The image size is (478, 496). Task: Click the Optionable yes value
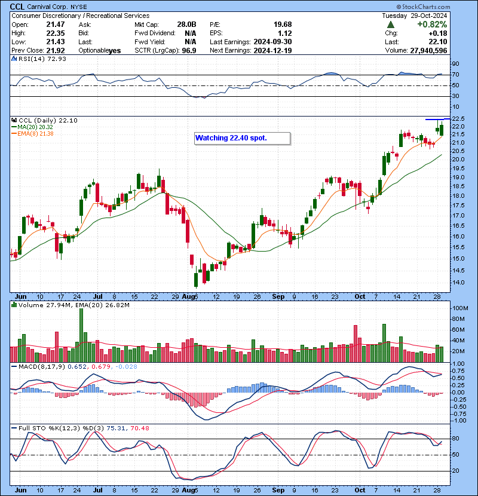tap(115, 51)
